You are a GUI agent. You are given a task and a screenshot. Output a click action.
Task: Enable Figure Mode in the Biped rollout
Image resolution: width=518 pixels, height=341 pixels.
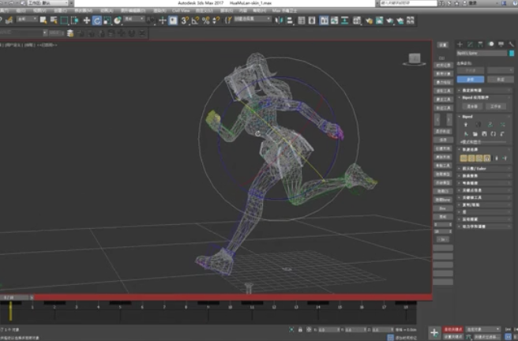click(466, 125)
